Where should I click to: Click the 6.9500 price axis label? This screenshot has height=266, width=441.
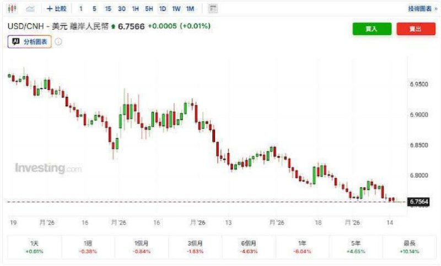coord(419,84)
